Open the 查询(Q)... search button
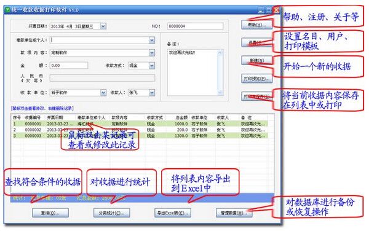This screenshot has width=369, height=231. [50, 213]
